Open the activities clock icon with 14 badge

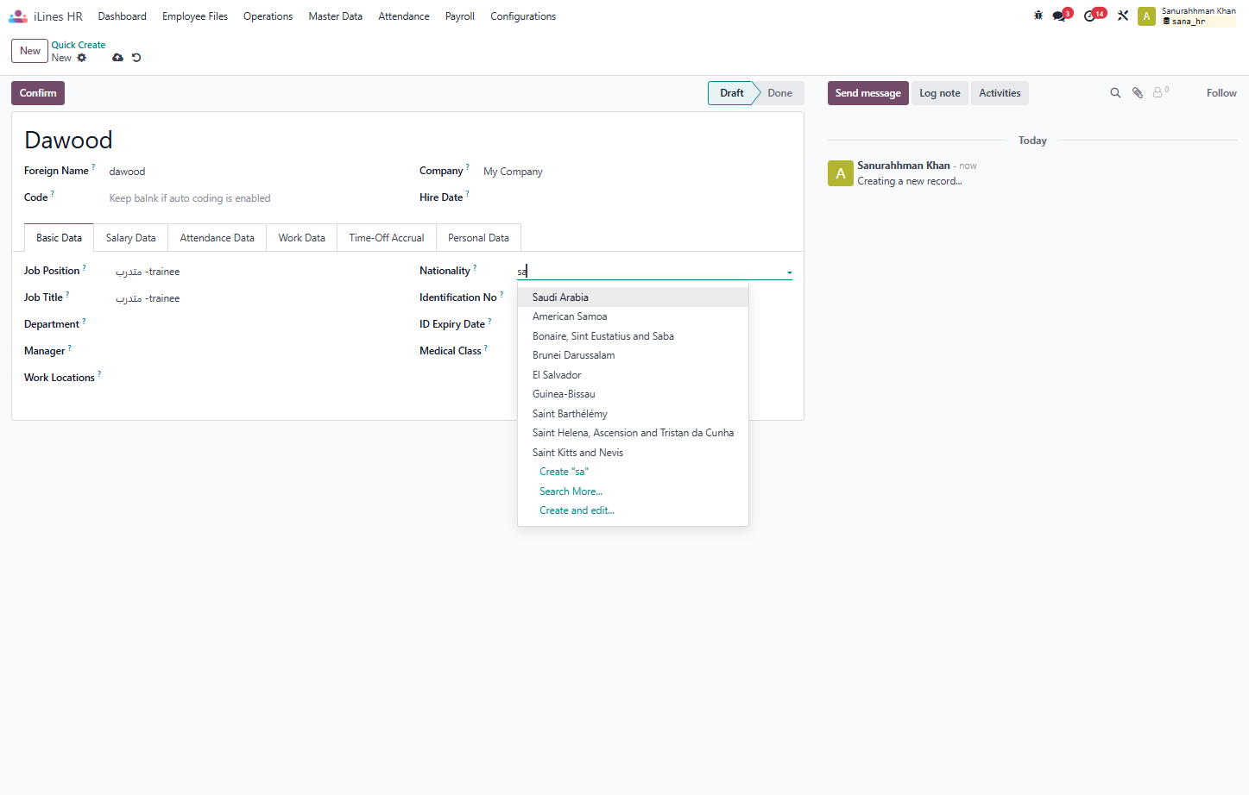coord(1094,16)
